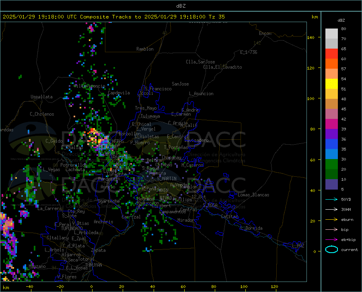The image size is (362, 292).
Task: Click the 'Manzano' map label
Action: click(x=37, y=266)
